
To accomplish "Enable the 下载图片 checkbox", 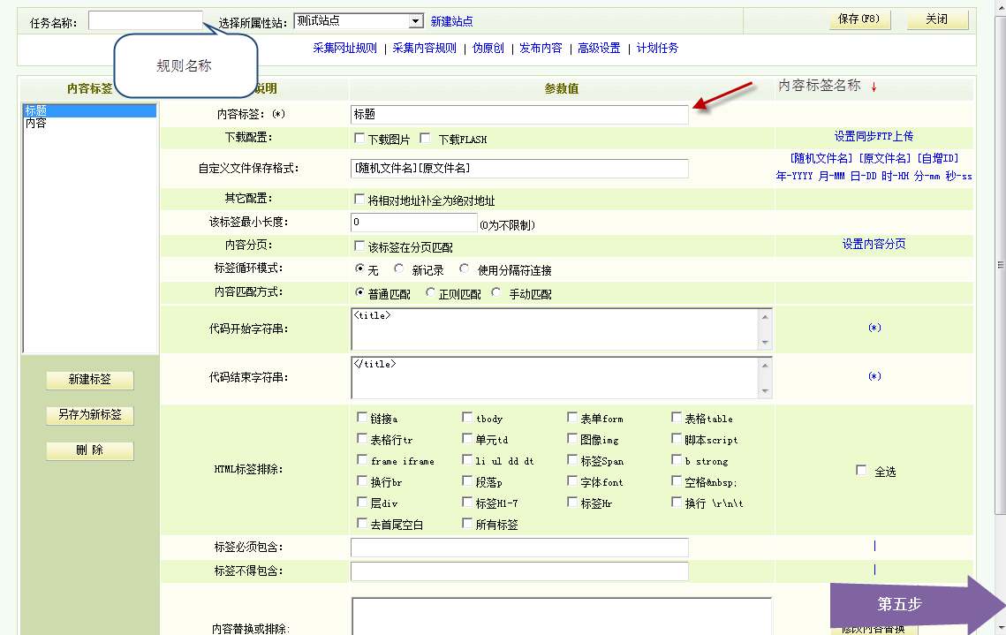I will 359,138.
